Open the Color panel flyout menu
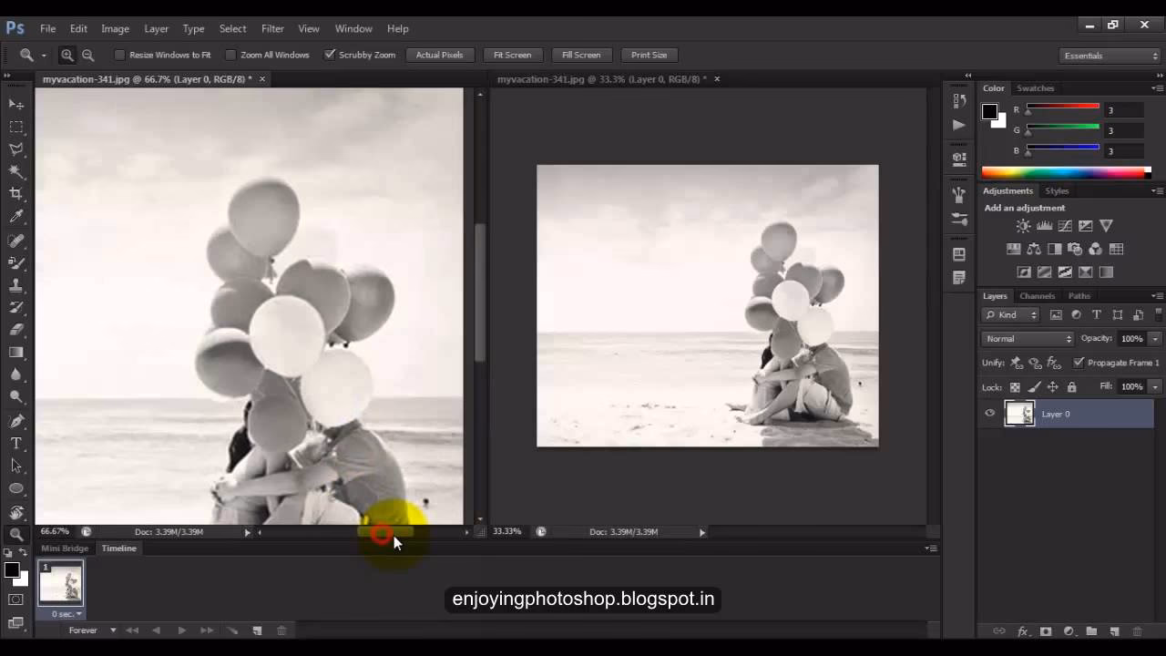This screenshot has height=656, width=1166. click(1157, 88)
